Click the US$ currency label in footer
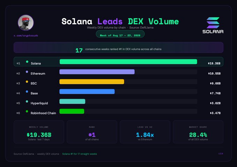The width and height of the screenshot is (237, 167). 221,153
